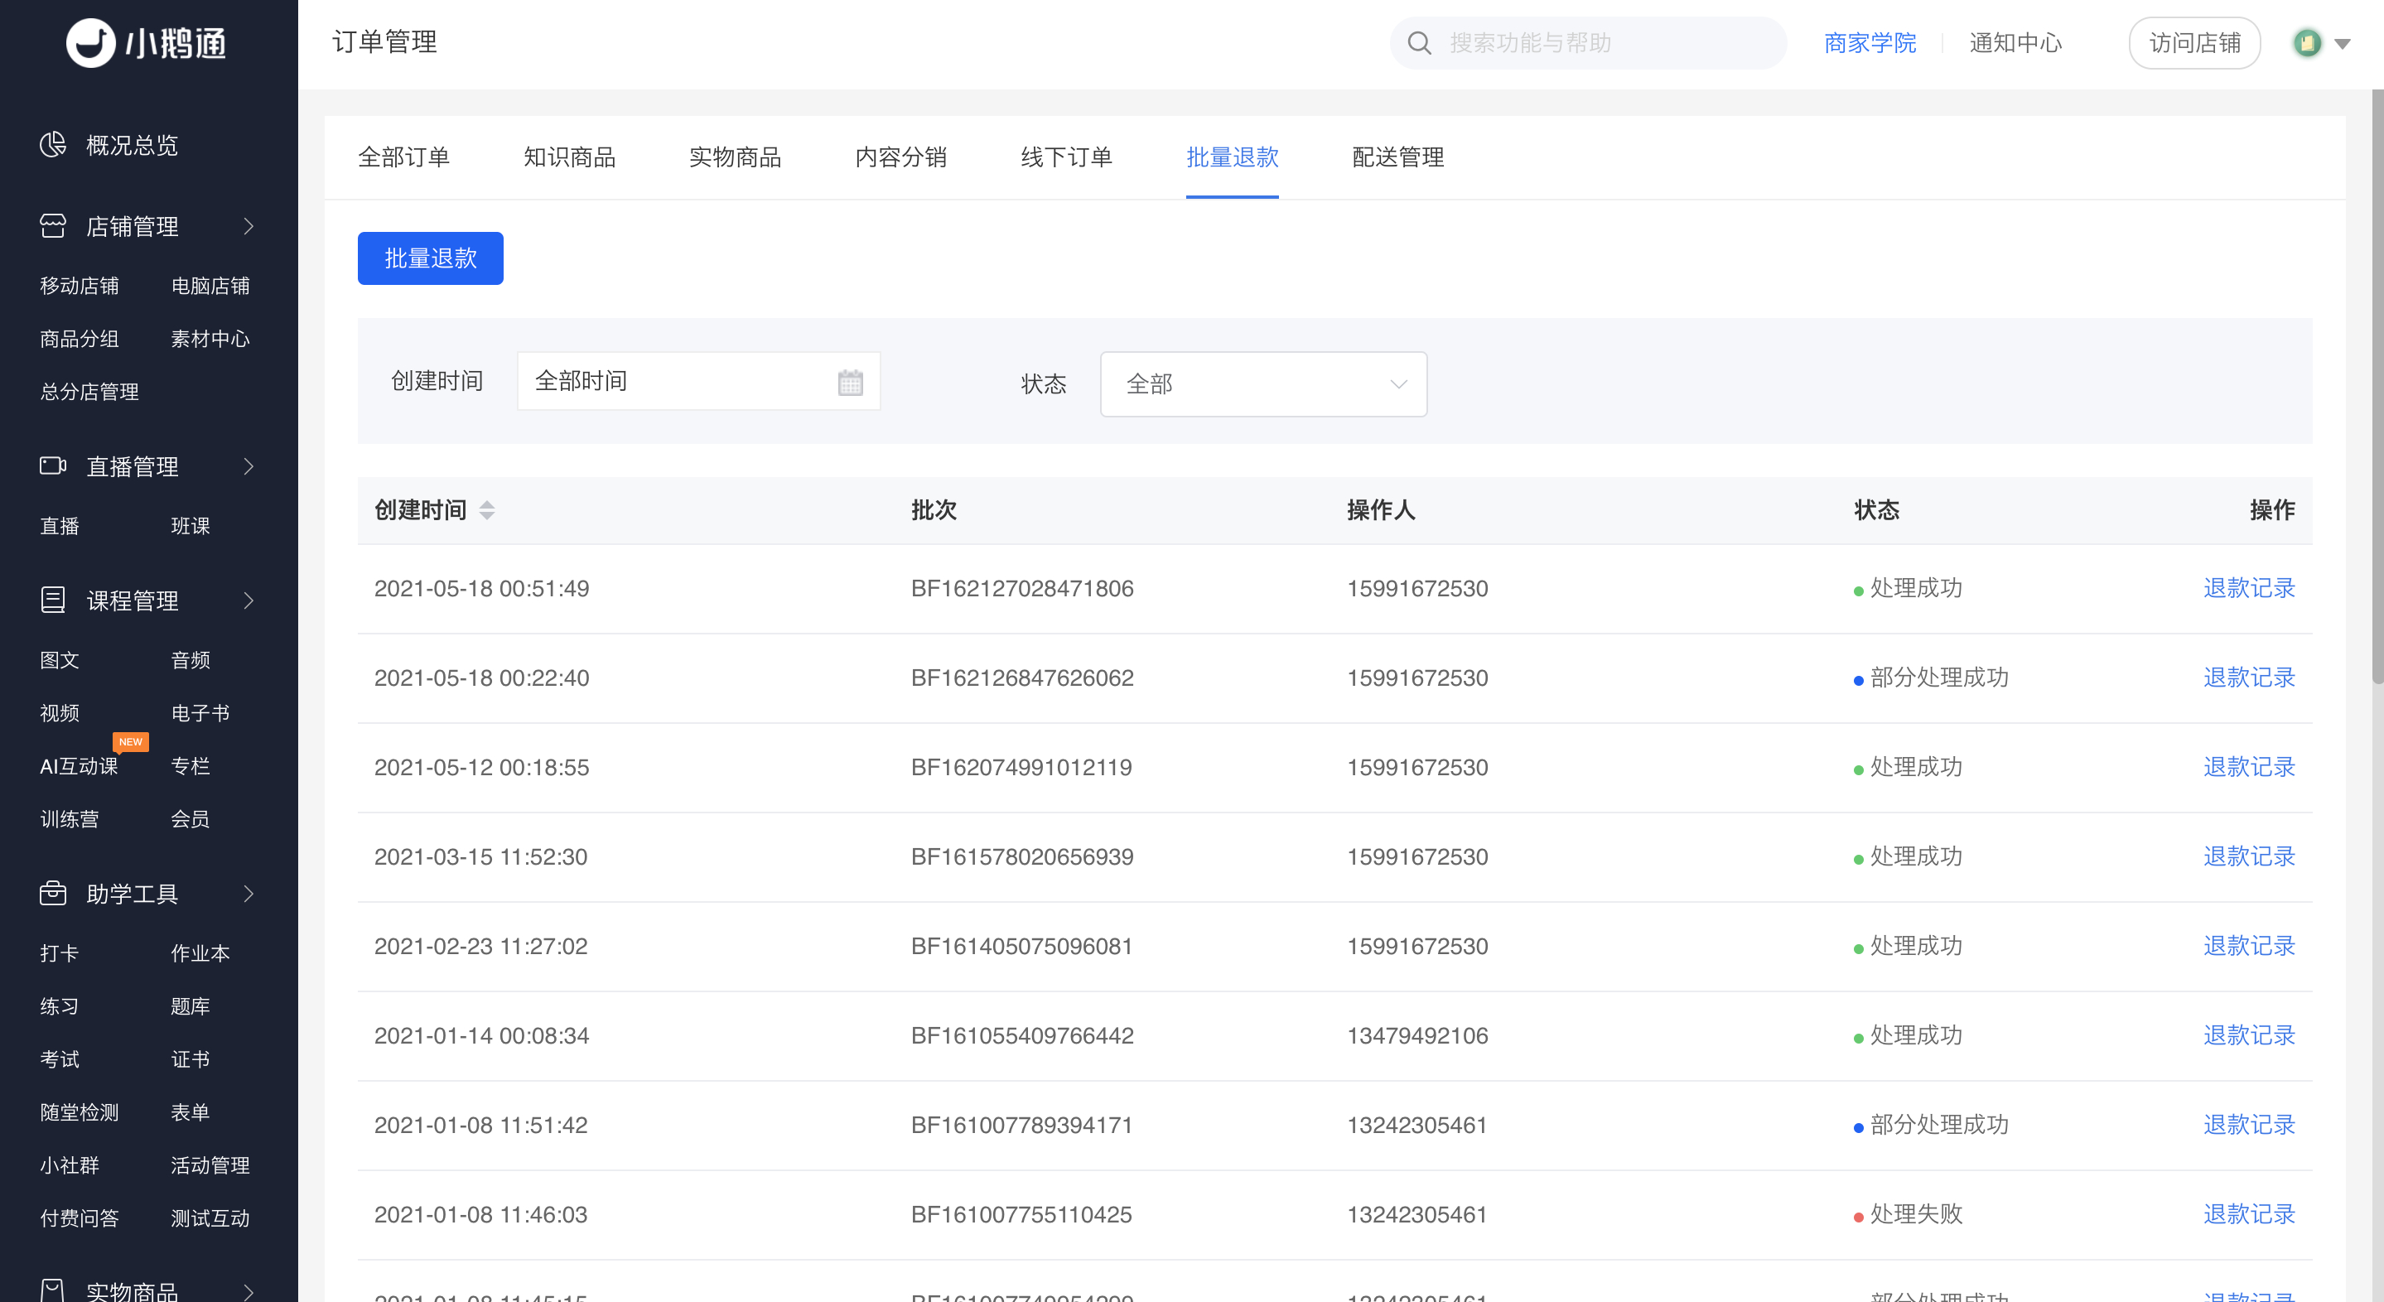
Task: Switch to 配送管理 tab
Action: click(1397, 157)
